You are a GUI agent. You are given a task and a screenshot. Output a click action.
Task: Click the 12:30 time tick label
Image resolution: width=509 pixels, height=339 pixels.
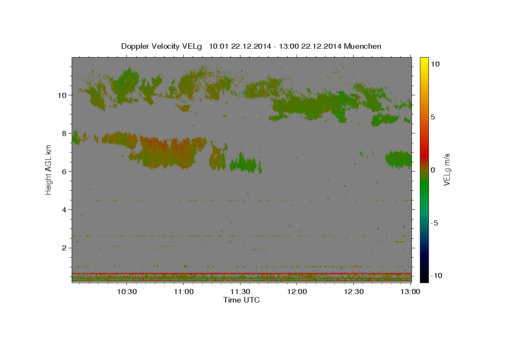tap(354, 292)
